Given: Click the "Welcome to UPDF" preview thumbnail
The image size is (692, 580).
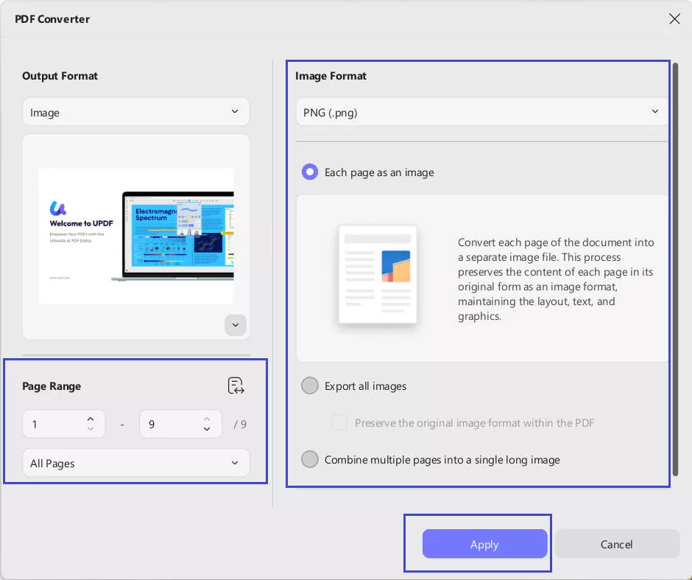Looking at the screenshot, I should point(135,236).
